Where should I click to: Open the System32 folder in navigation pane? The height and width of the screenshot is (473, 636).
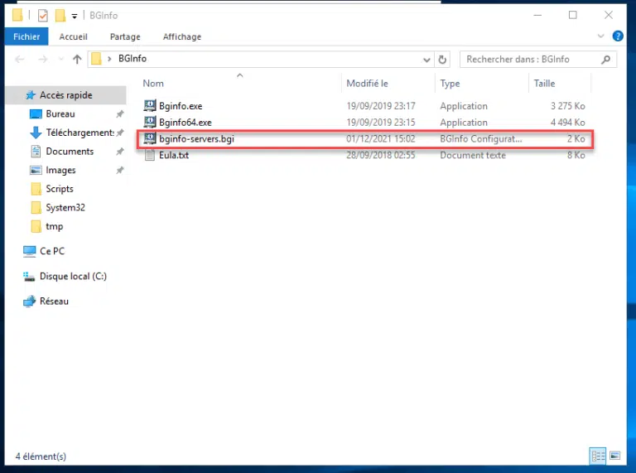(x=65, y=207)
